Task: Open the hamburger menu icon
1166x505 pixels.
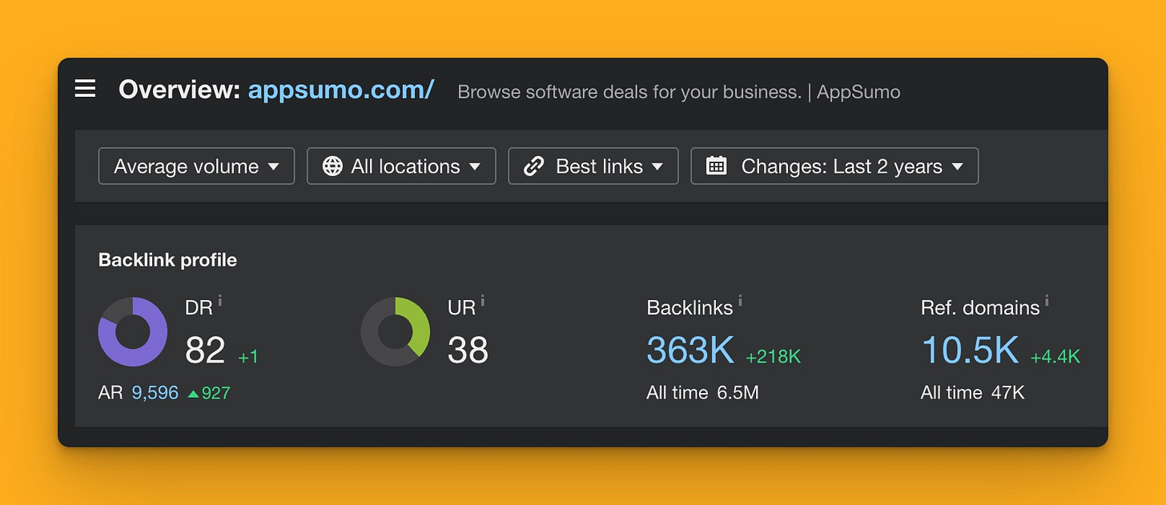Action: click(x=85, y=89)
